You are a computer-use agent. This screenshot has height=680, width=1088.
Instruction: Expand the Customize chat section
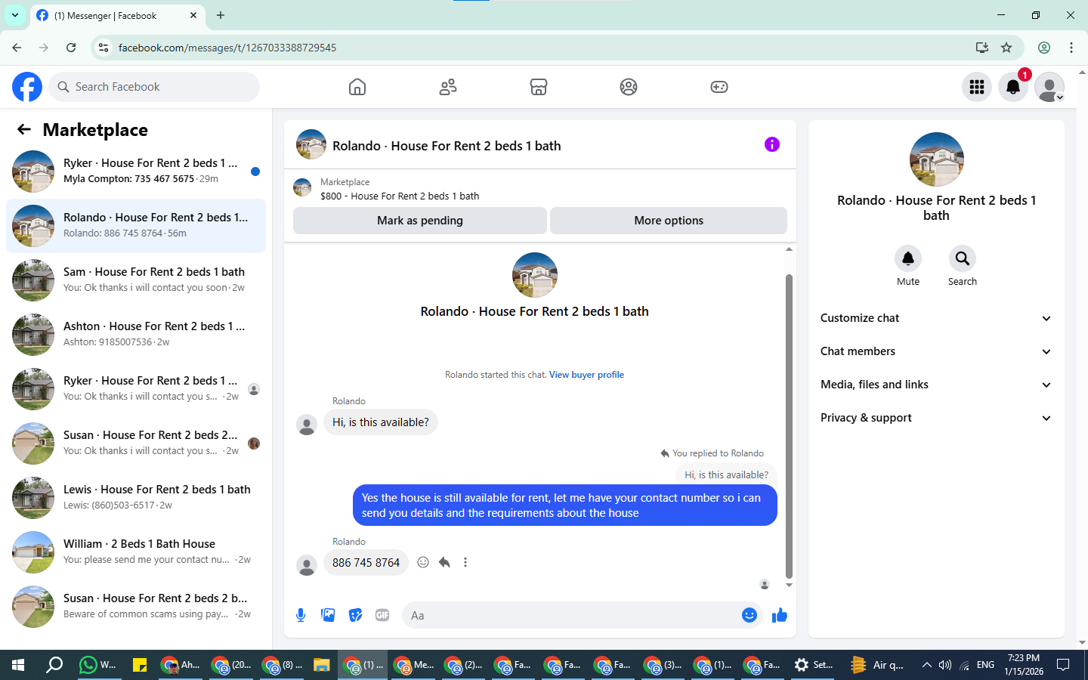[x=936, y=318]
